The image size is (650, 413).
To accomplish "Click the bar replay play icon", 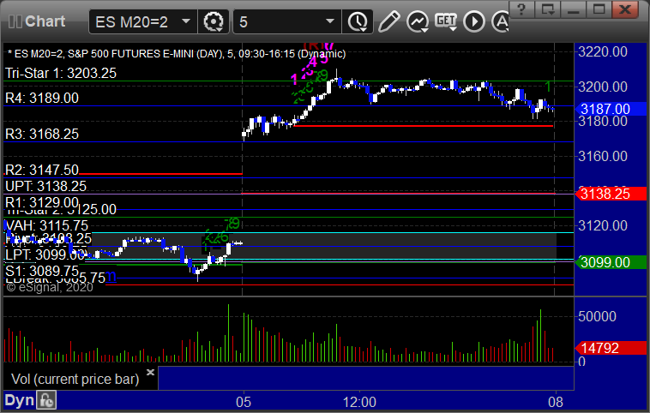I will 474,21.
